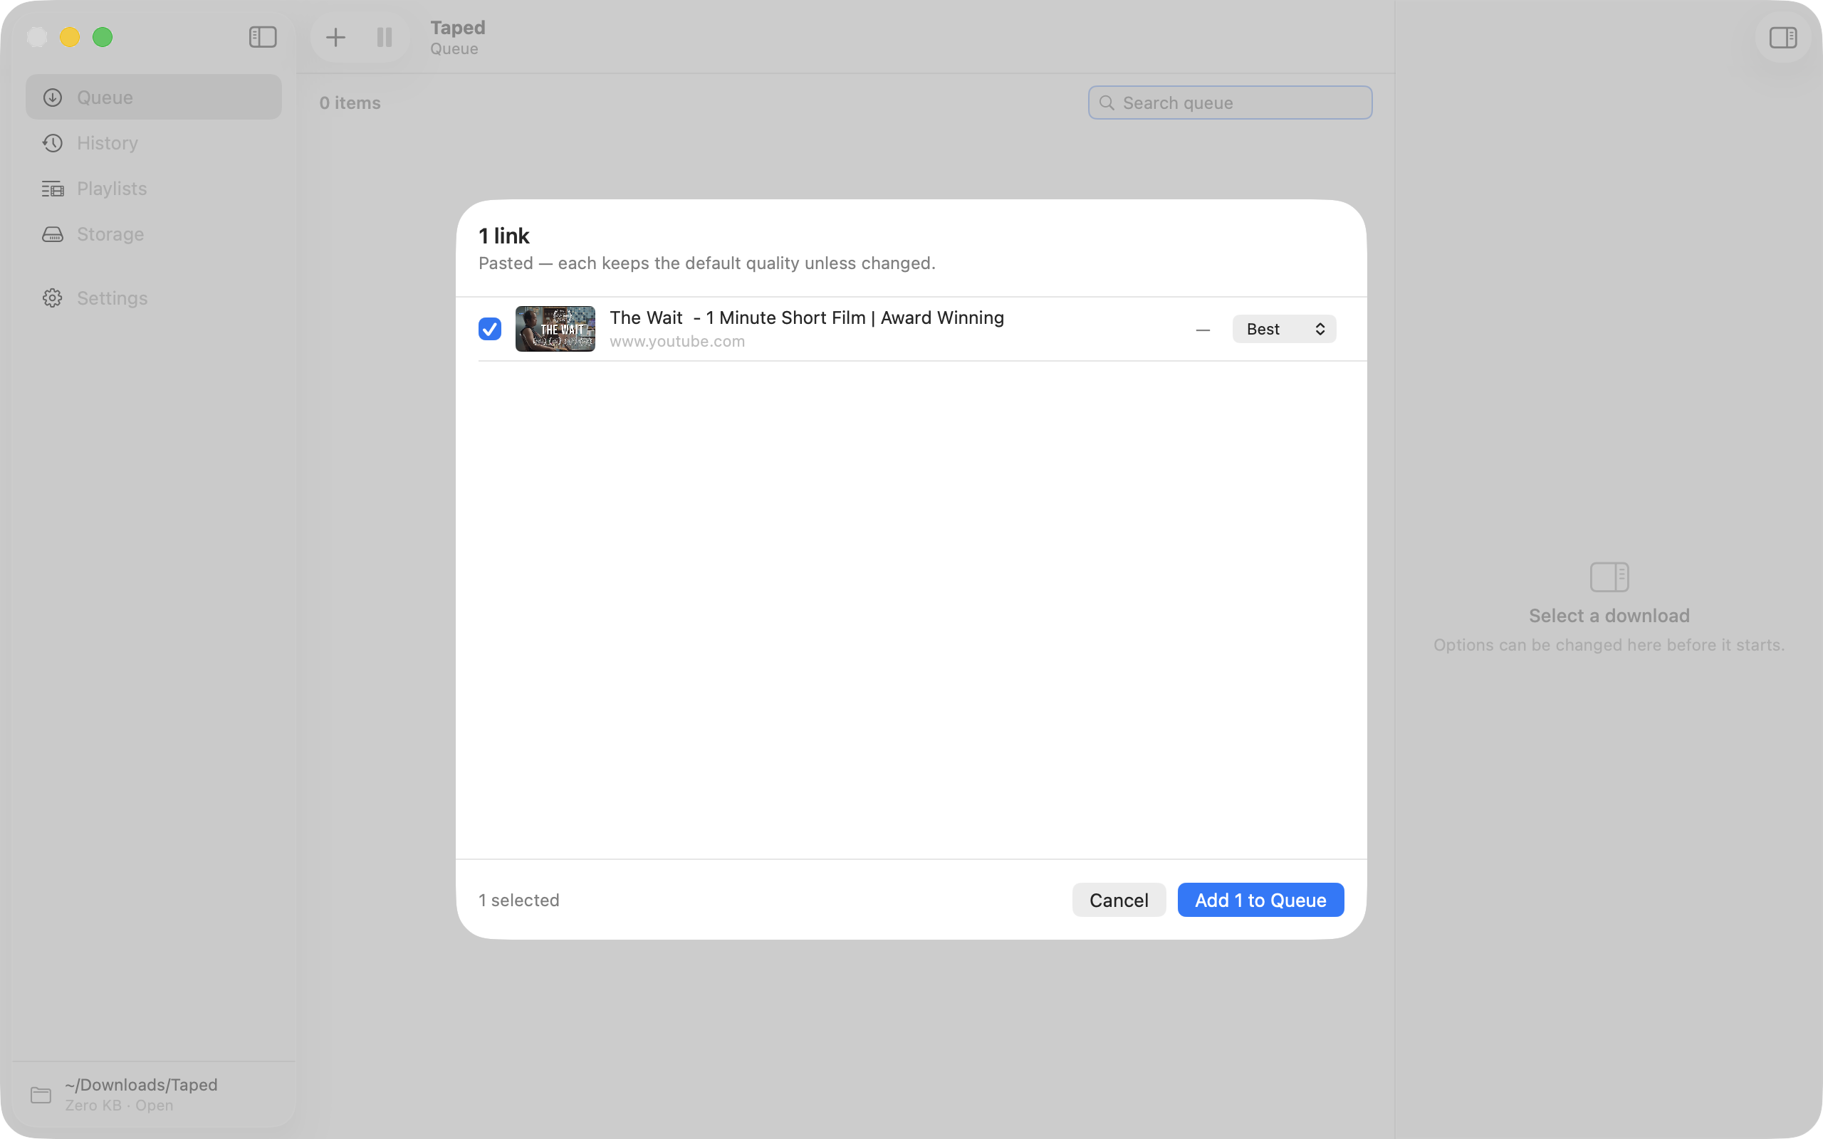This screenshot has height=1139, width=1823.
Task: Open the Playlists sidebar section
Action: coord(154,189)
